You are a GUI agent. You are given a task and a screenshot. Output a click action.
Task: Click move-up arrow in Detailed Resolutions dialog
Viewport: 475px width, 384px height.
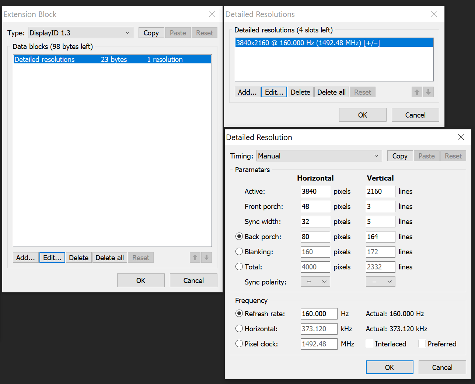[417, 92]
